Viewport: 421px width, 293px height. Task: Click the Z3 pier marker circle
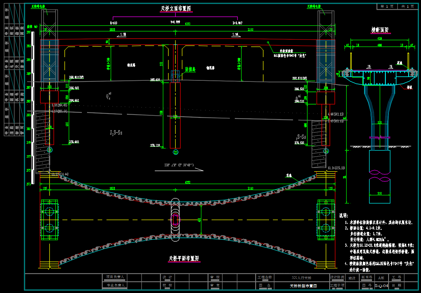point(176,152)
